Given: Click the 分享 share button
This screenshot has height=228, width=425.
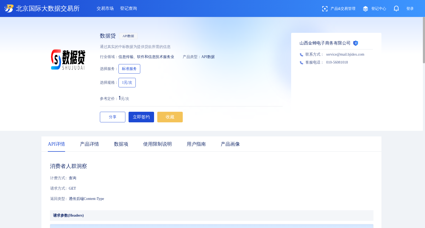Looking at the screenshot, I should [x=113, y=117].
